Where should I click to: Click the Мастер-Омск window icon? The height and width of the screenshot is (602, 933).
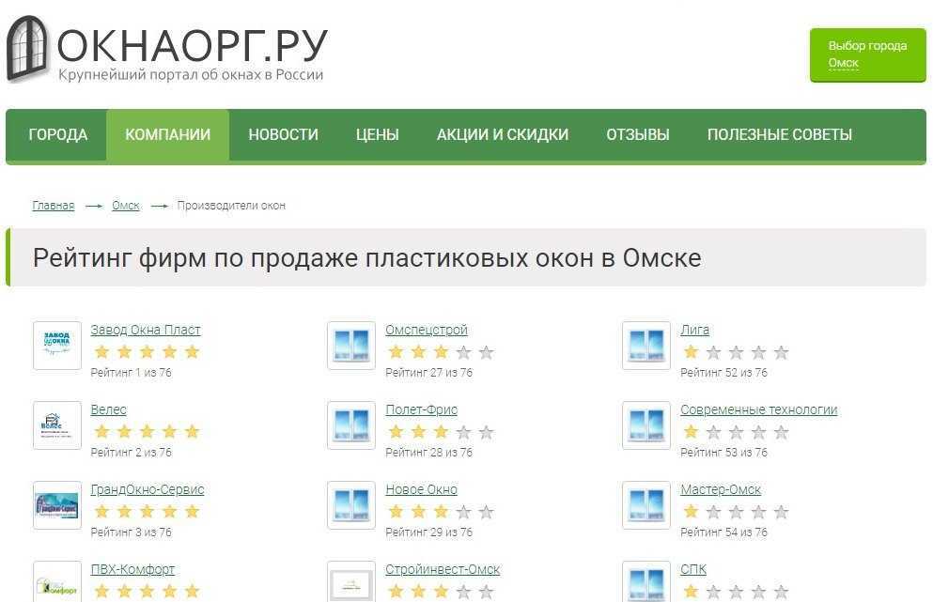[646, 505]
